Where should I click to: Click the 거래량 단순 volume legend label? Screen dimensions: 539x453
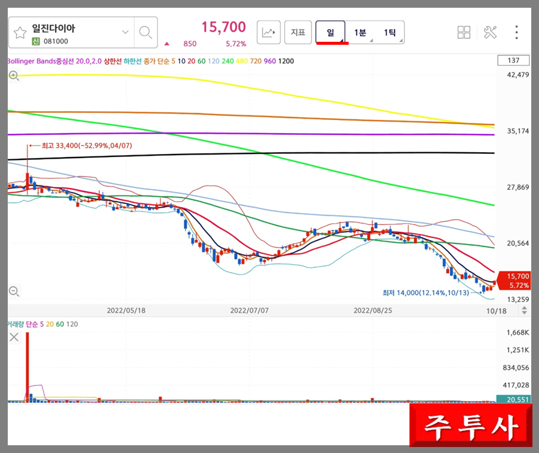(23, 324)
